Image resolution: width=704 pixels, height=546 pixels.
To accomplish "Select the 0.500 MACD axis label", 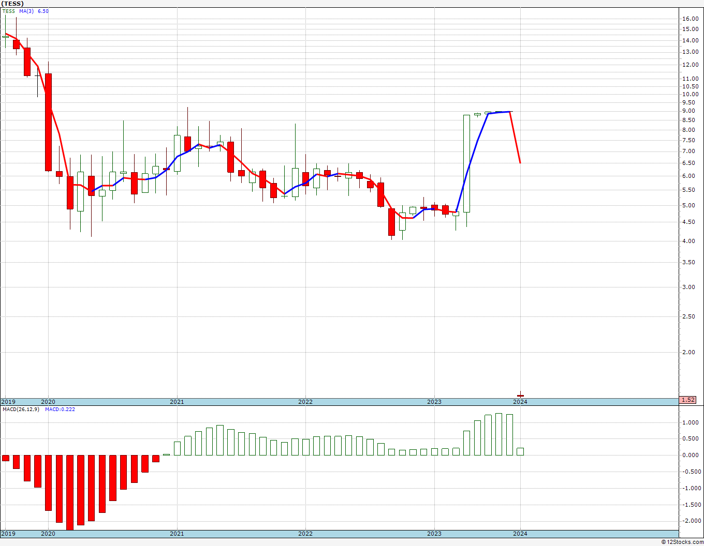I will click(x=691, y=439).
